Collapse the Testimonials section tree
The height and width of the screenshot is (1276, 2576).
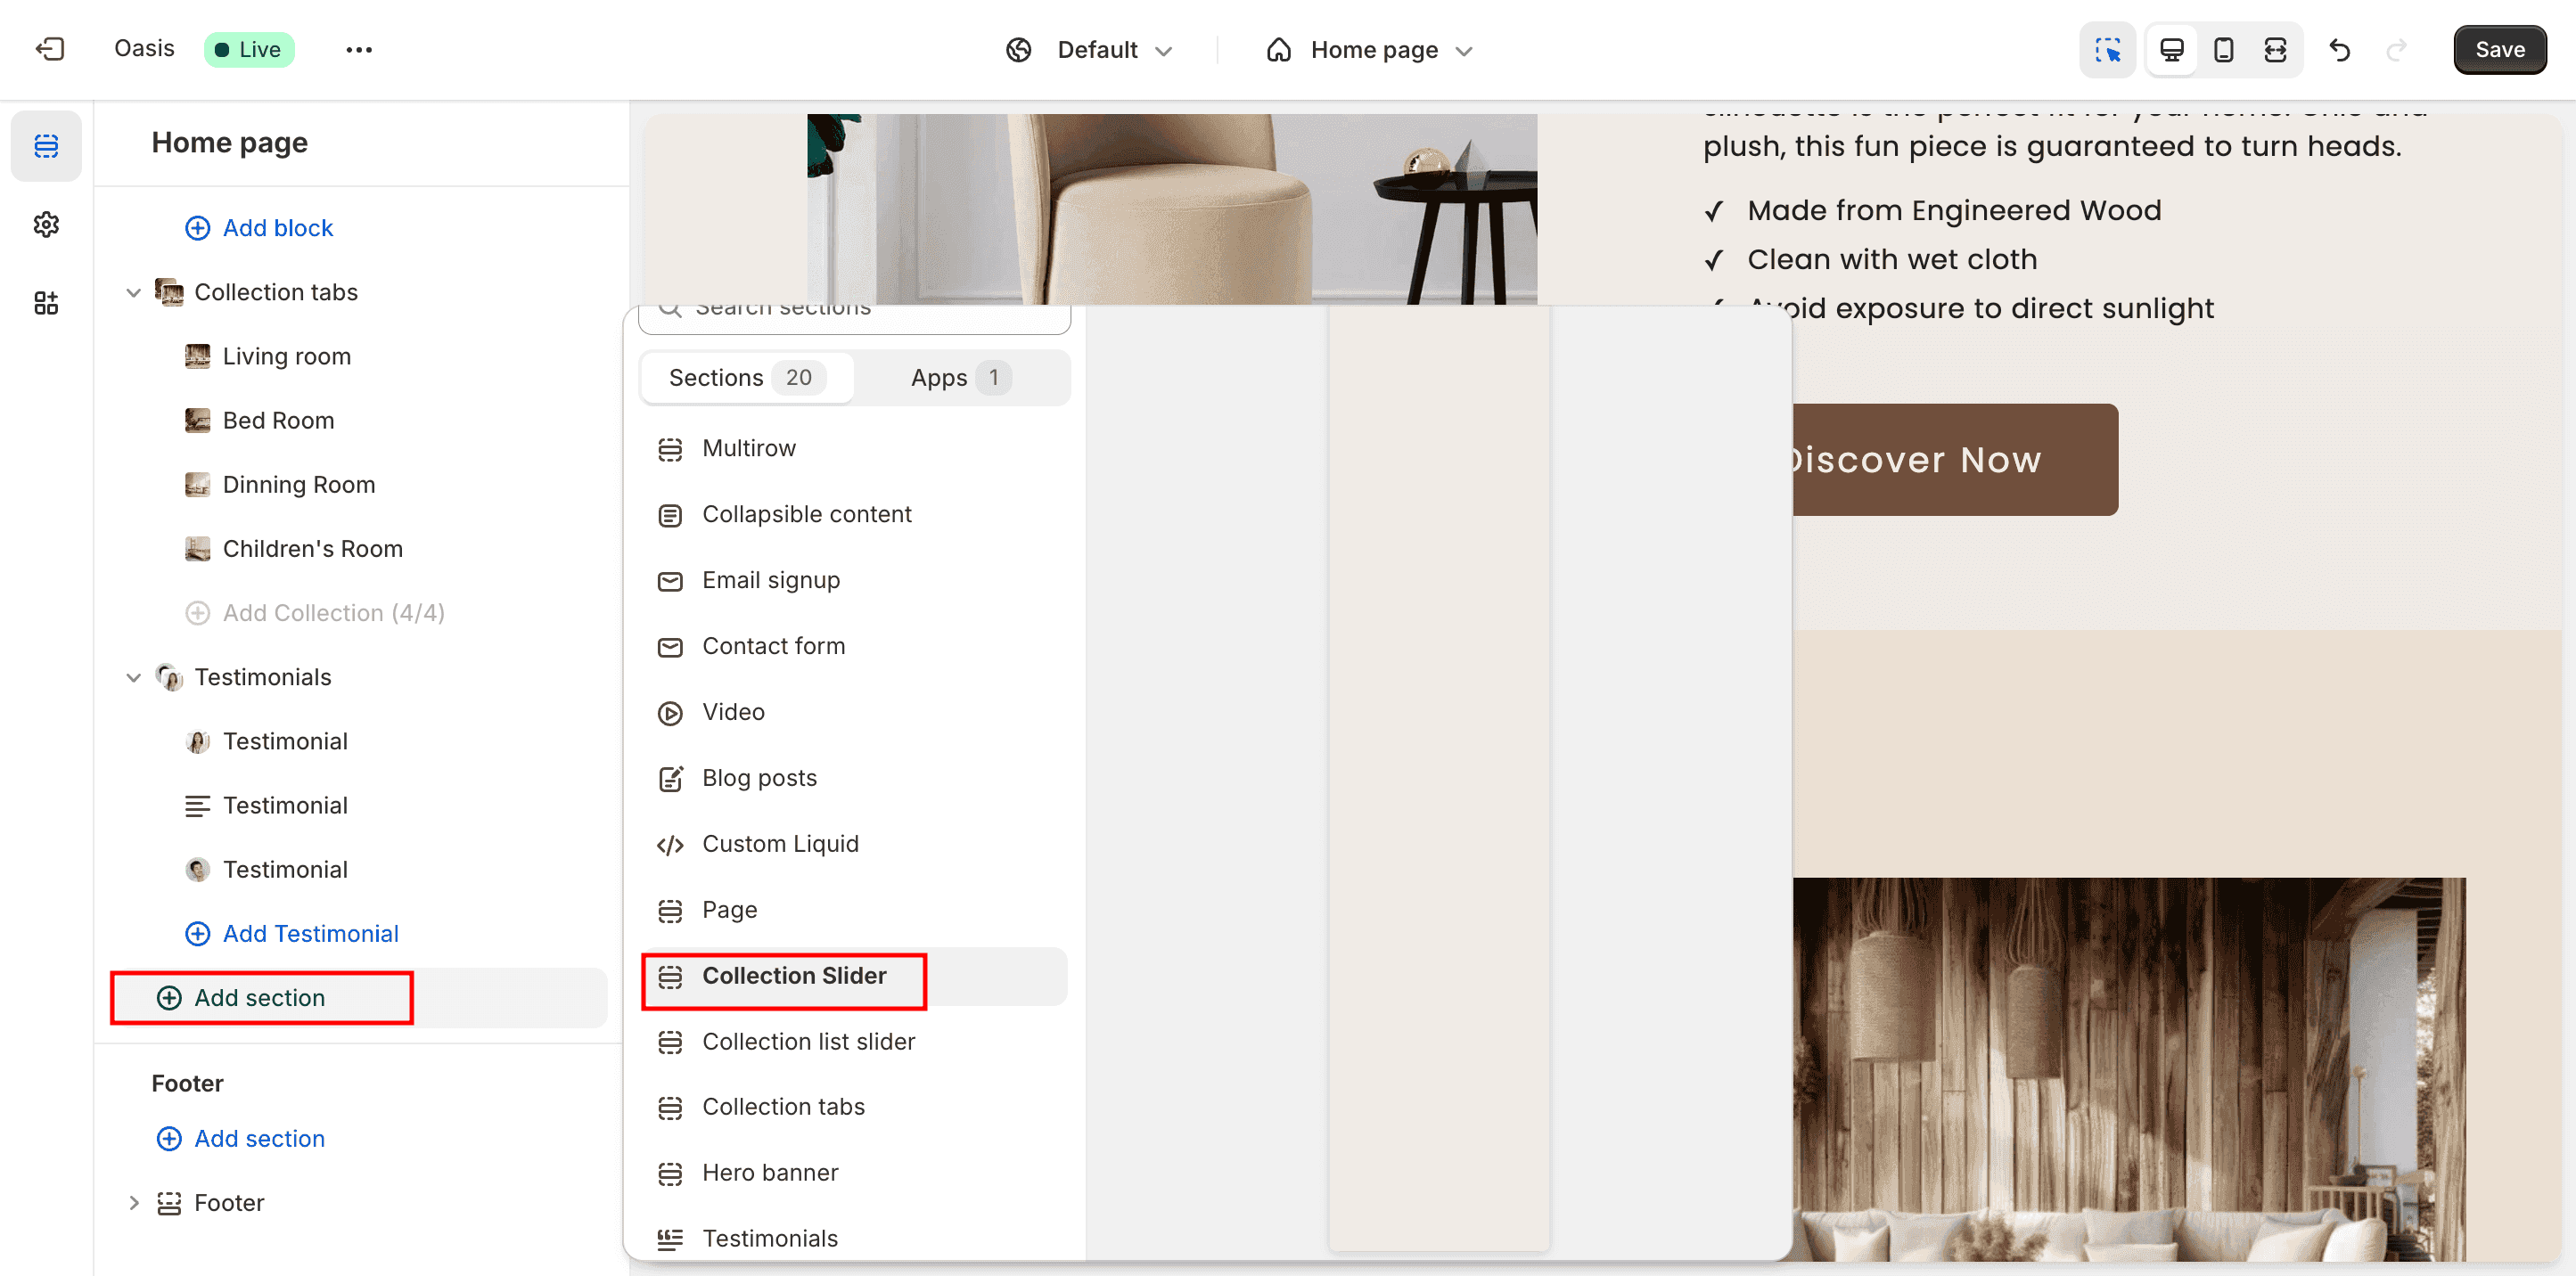point(134,677)
